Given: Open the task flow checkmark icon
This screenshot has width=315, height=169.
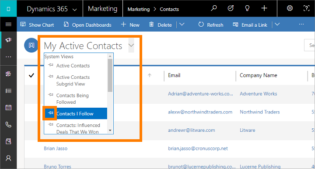Looking at the screenshot, I should 231,8.
